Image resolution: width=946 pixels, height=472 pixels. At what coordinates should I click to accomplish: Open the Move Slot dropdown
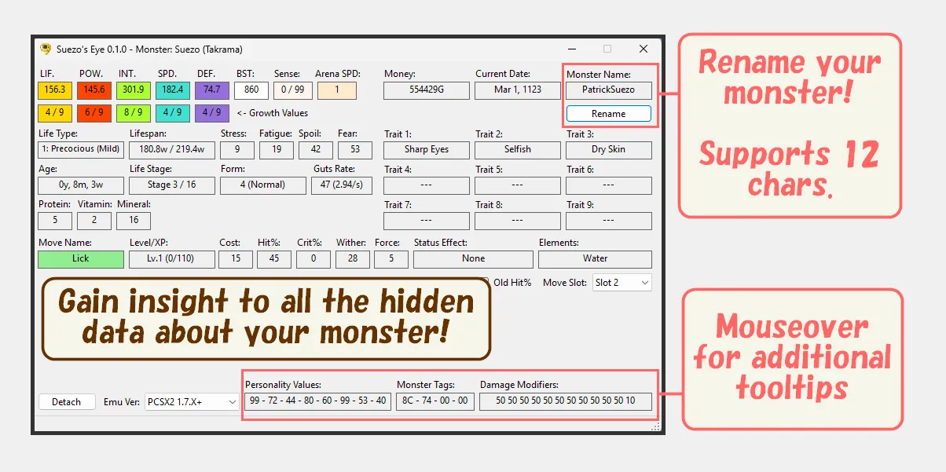click(x=622, y=283)
